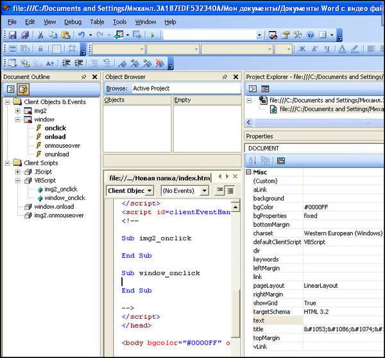Toggle the left view button beside No Events
The width and height of the screenshot is (385, 358).
(x=219, y=190)
